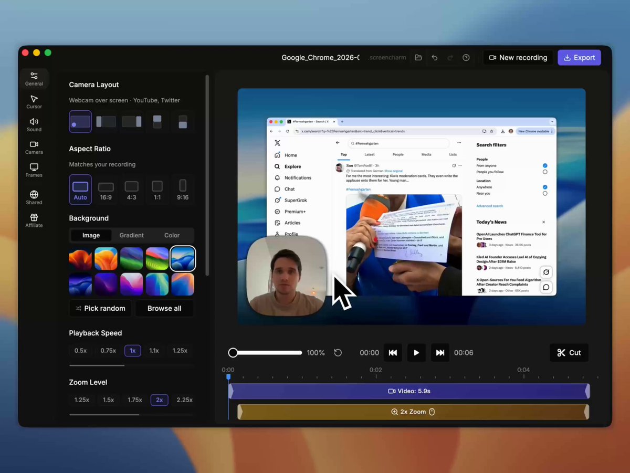Image resolution: width=630 pixels, height=473 pixels.
Task: Select the orange-blue swirl wallpaper in second row
Action: (183, 284)
